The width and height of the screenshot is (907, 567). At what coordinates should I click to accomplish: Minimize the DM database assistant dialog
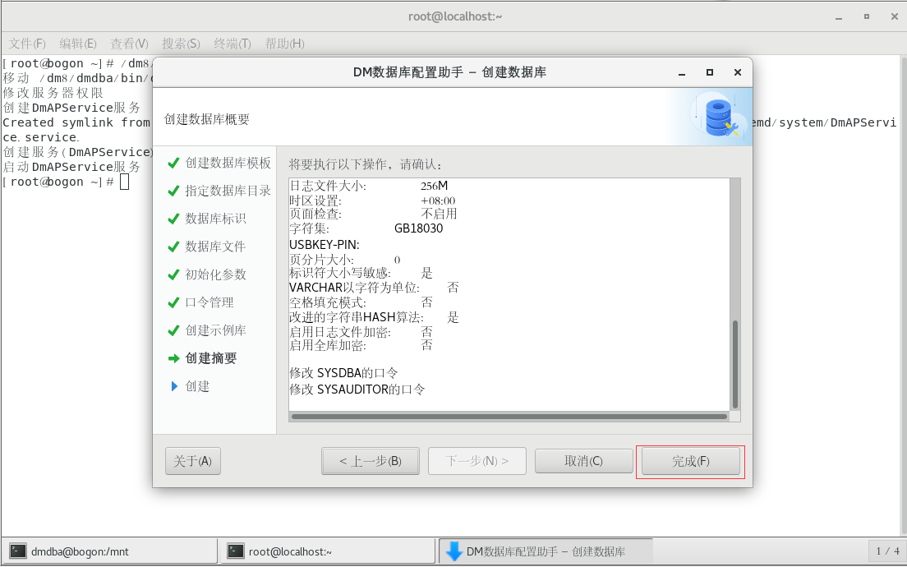point(682,73)
